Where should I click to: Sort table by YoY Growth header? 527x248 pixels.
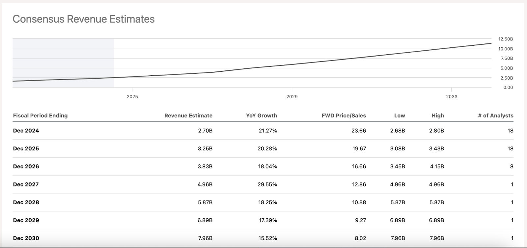point(261,115)
